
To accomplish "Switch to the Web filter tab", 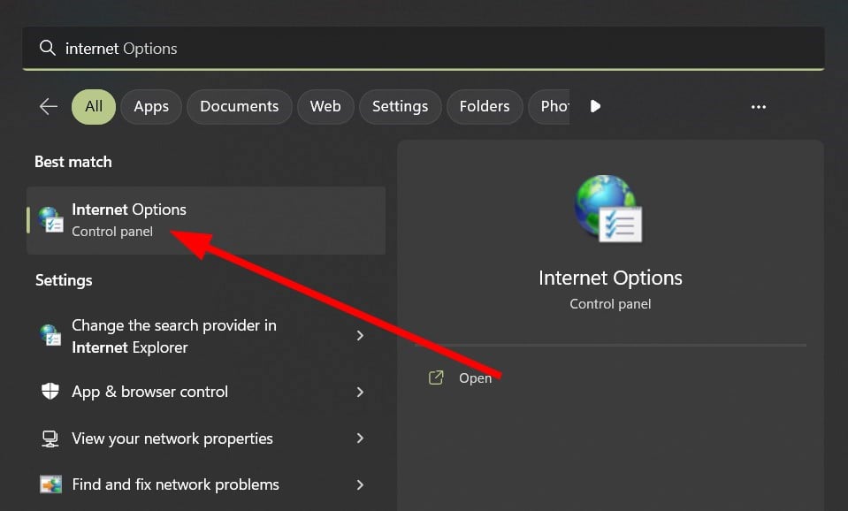I will coord(325,106).
